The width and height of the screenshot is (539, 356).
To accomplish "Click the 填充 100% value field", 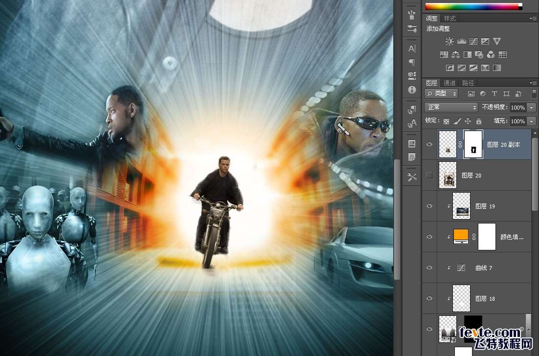I will (518, 121).
